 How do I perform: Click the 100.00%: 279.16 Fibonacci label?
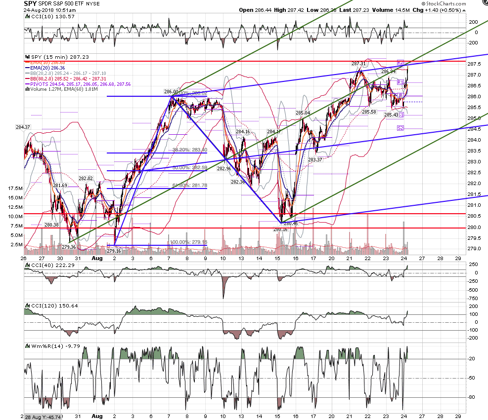188,242
